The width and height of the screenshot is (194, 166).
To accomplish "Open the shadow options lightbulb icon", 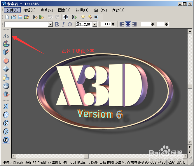I will [6, 77].
